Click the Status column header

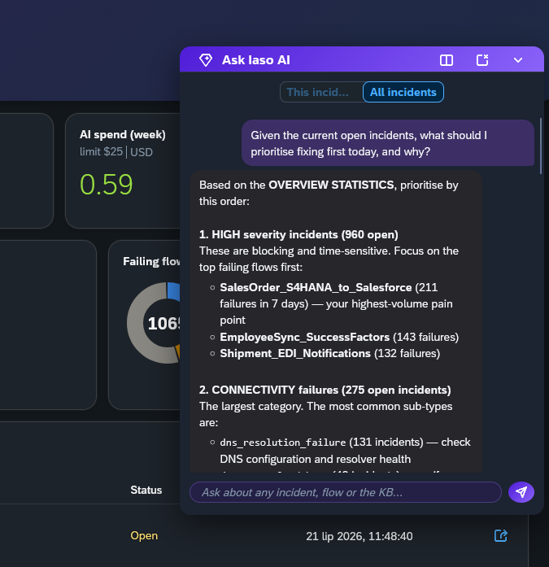tap(146, 490)
